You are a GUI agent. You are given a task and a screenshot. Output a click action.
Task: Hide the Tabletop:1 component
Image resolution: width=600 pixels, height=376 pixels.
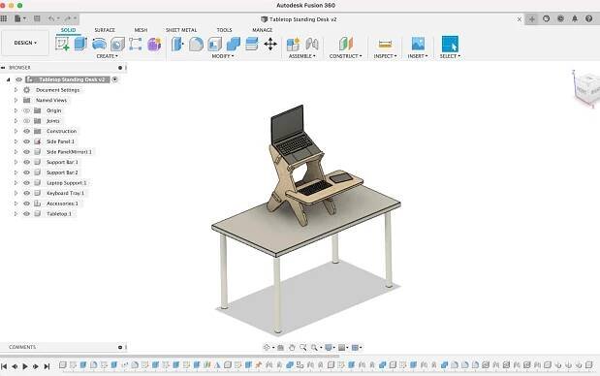pos(26,214)
